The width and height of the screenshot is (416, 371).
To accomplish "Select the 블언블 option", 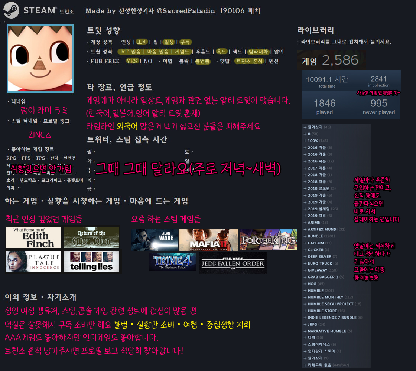I will click(202, 61).
